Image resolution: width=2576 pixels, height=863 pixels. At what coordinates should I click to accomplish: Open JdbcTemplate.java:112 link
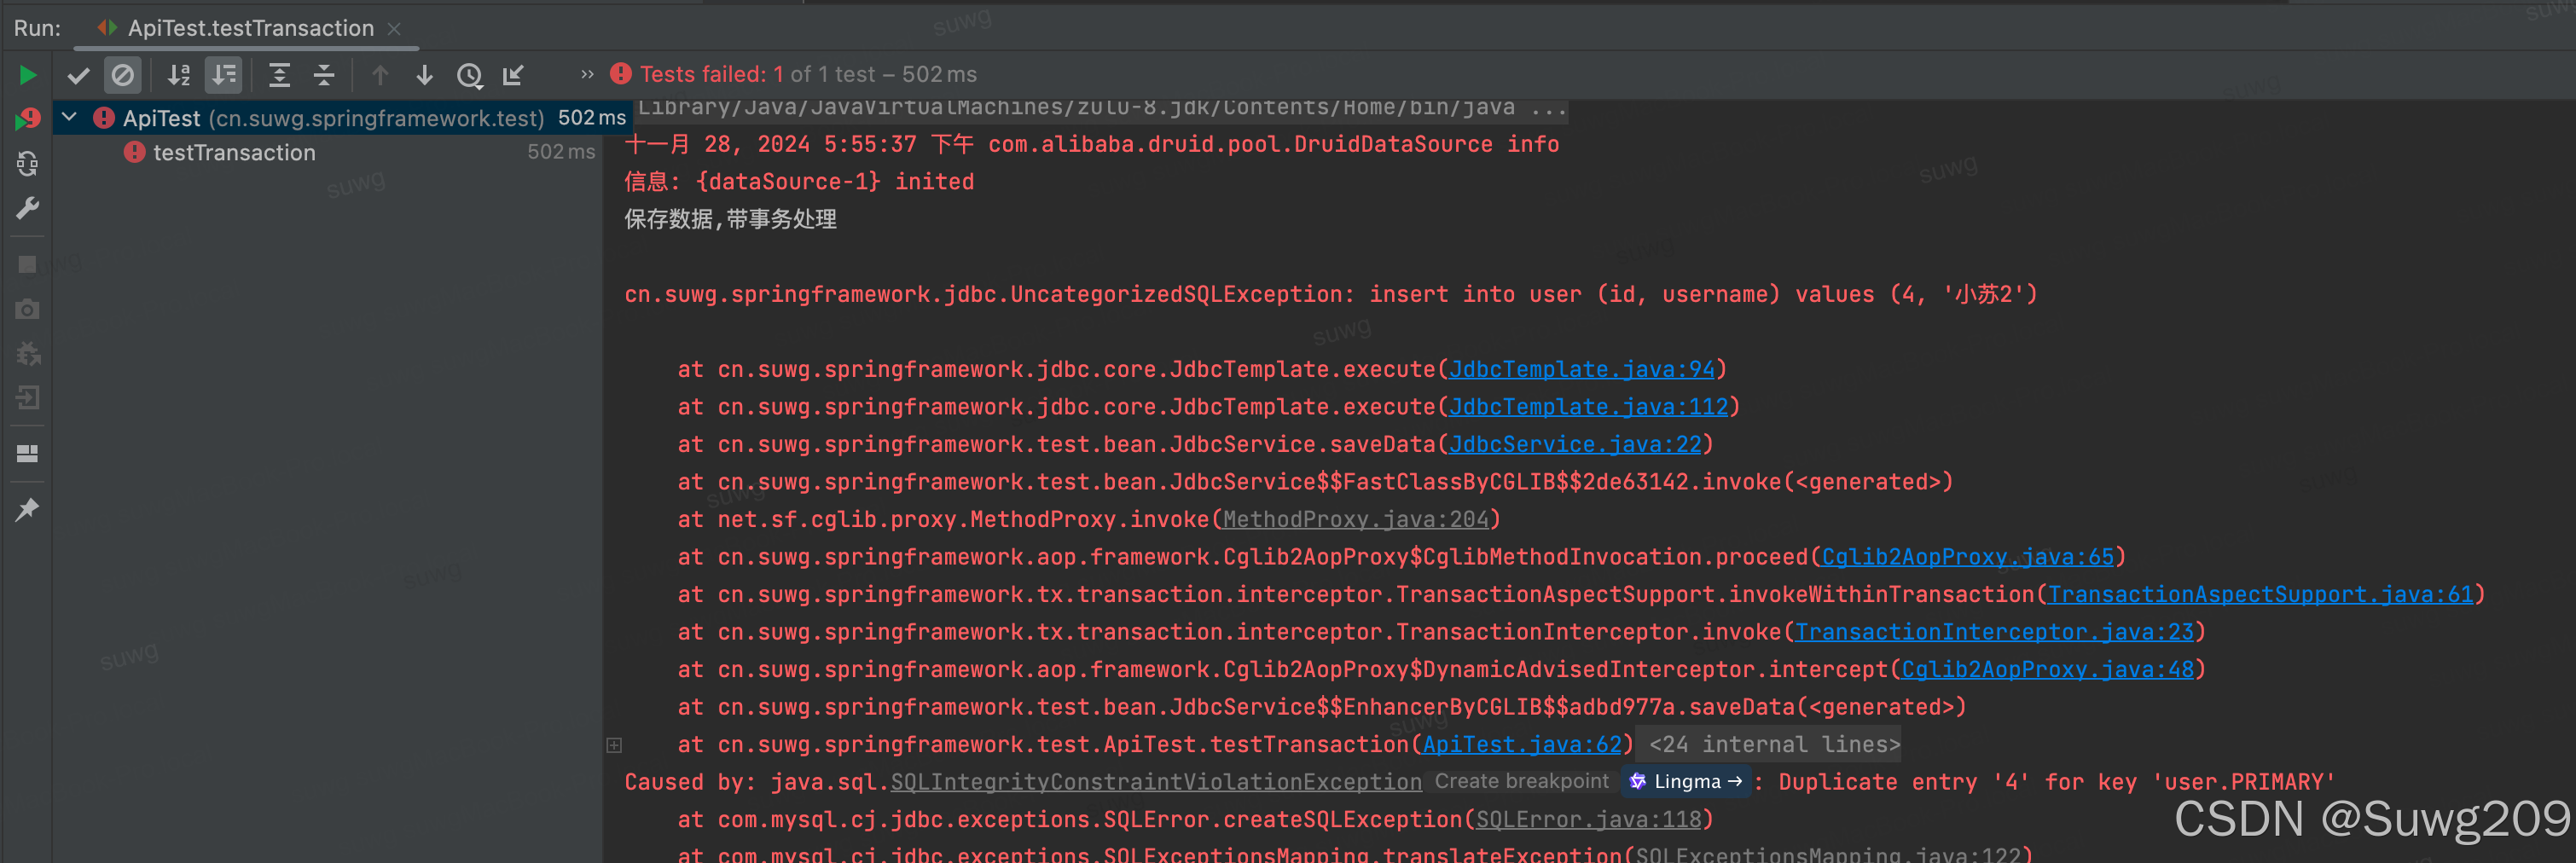click(x=1588, y=407)
